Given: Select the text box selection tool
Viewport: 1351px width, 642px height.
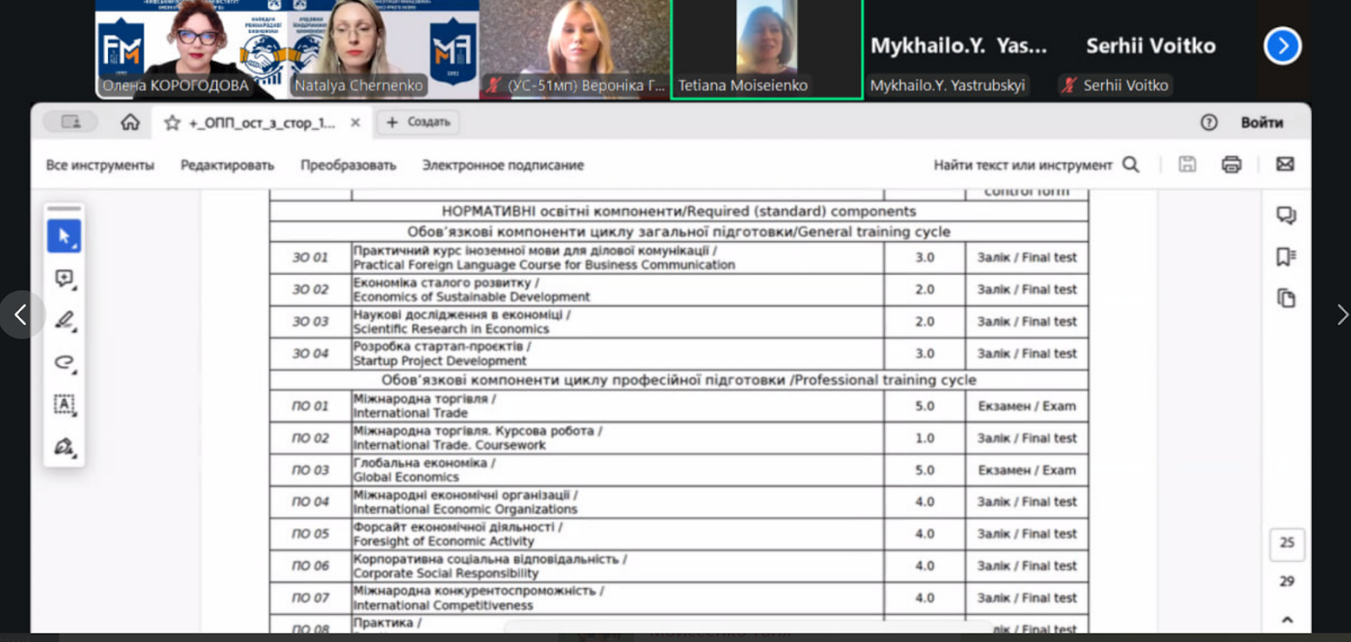Looking at the screenshot, I should tap(64, 404).
